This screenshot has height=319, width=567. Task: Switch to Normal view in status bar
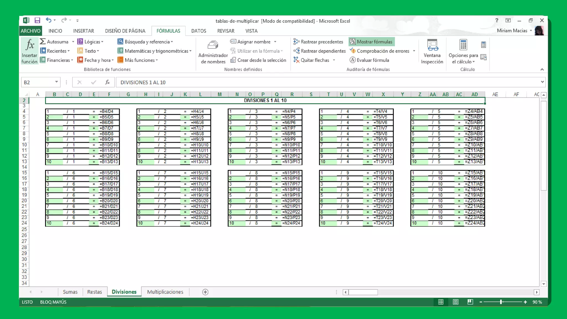pos(441,302)
